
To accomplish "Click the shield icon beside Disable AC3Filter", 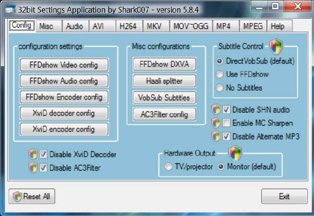I will tap(33, 167).
